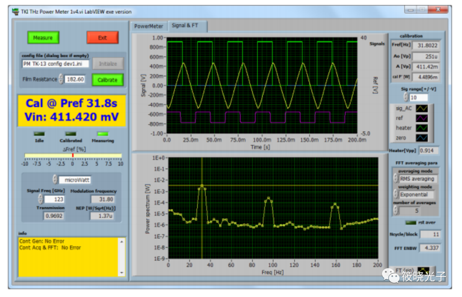Click the microWatt unit field
The height and width of the screenshot is (297, 462).
point(75,180)
